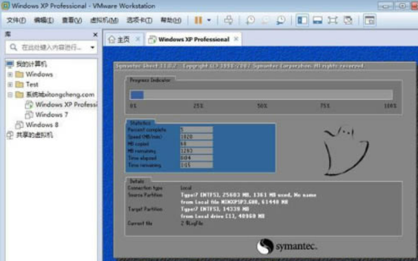Select Windows 7 virtual machine in library
The width and height of the screenshot is (418, 261).
click(x=51, y=114)
